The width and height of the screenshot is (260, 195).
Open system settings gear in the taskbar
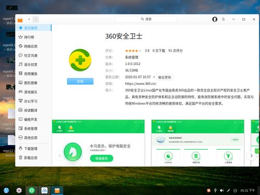tap(19, 190)
